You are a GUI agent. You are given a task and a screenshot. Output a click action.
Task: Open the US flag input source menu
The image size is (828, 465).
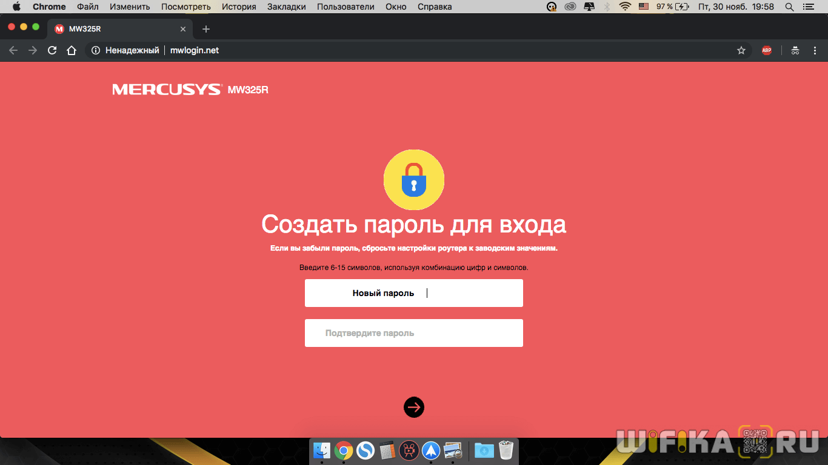(x=644, y=7)
